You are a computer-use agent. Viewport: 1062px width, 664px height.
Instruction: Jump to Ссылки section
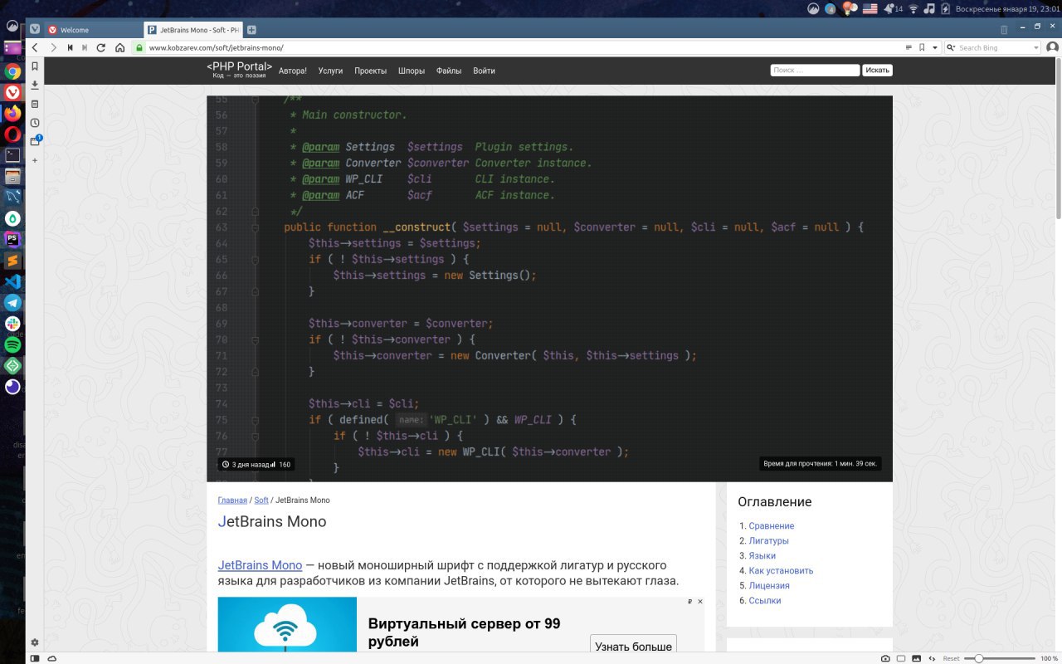point(764,601)
